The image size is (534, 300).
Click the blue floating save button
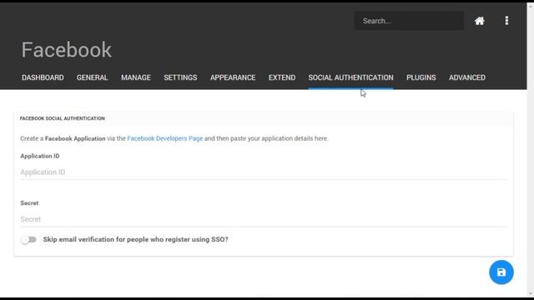click(501, 272)
